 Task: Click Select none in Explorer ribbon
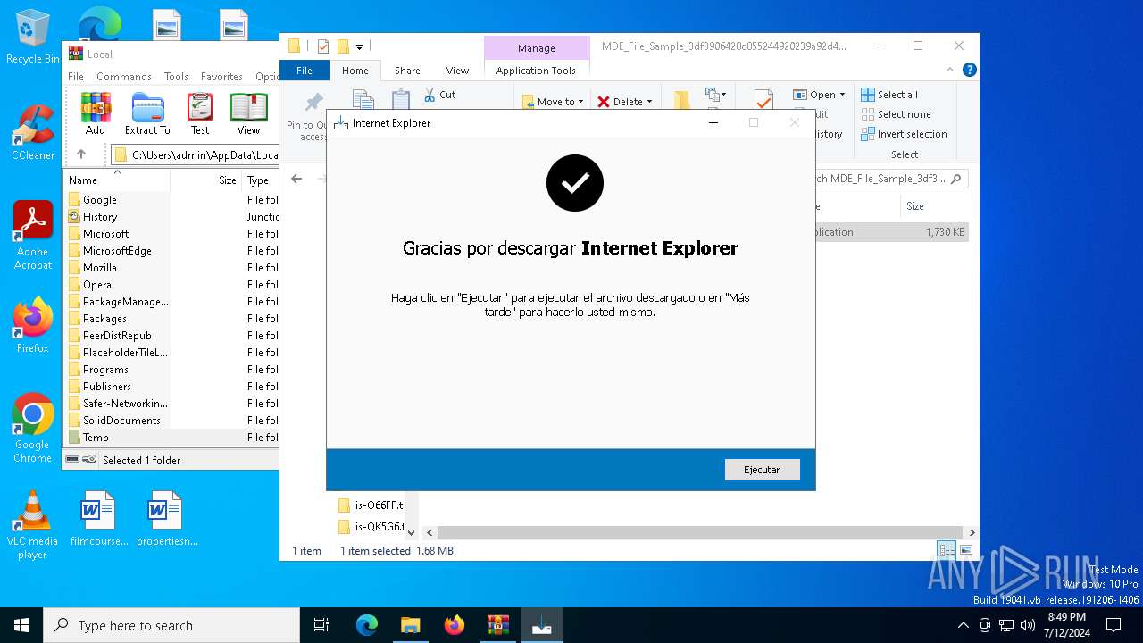point(896,114)
